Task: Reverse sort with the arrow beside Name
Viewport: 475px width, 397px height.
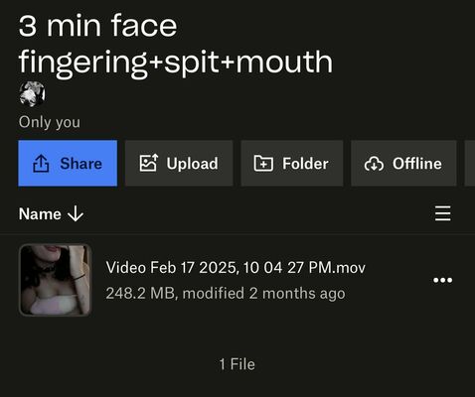Action: coord(76,213)
